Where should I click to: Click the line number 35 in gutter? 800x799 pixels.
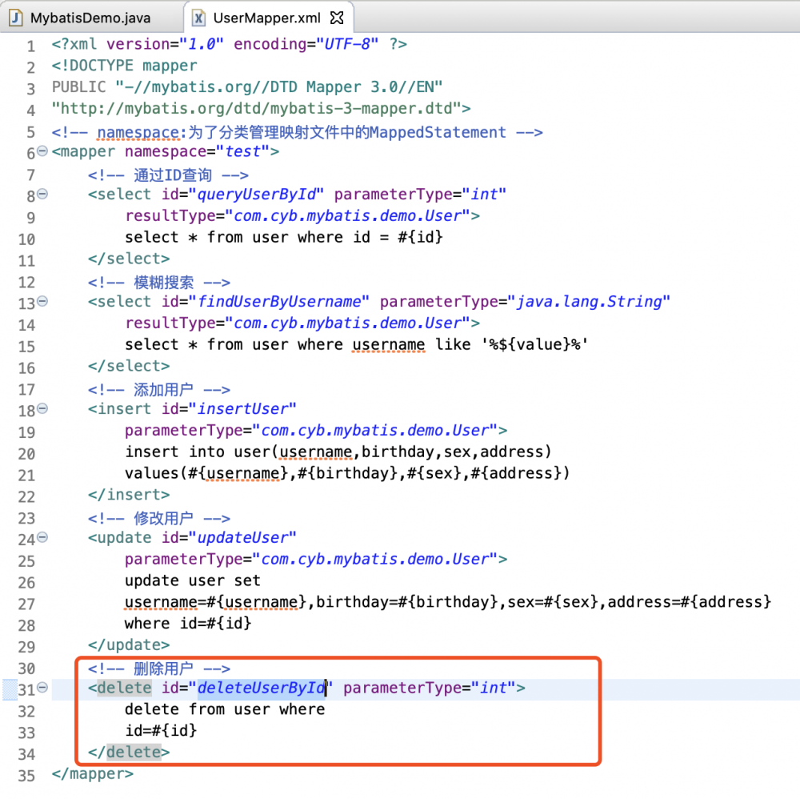tap(26, 776)
